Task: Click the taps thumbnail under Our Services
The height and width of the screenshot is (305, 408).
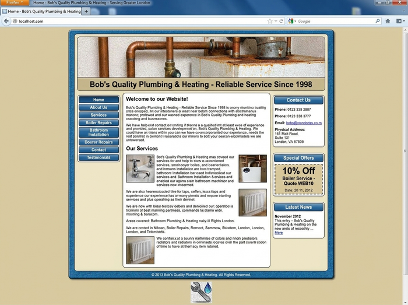Action: tap(140, 169)
